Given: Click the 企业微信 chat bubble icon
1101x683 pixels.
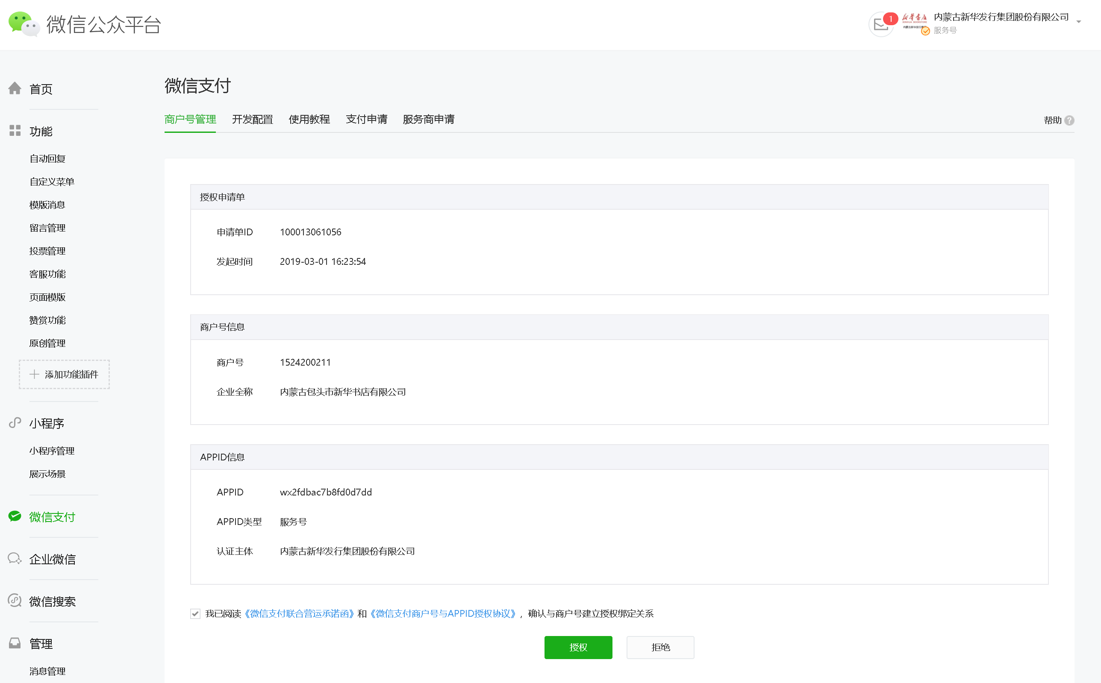Looking at the screenshot, I should point(15,558).
